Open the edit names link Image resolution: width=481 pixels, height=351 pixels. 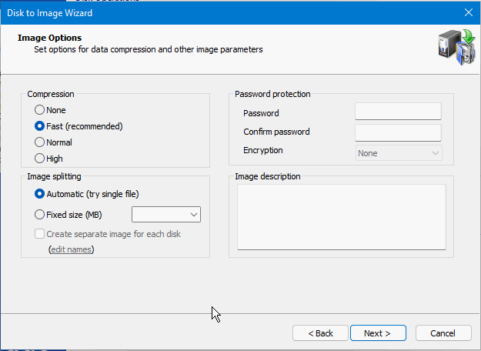[72, 250]
